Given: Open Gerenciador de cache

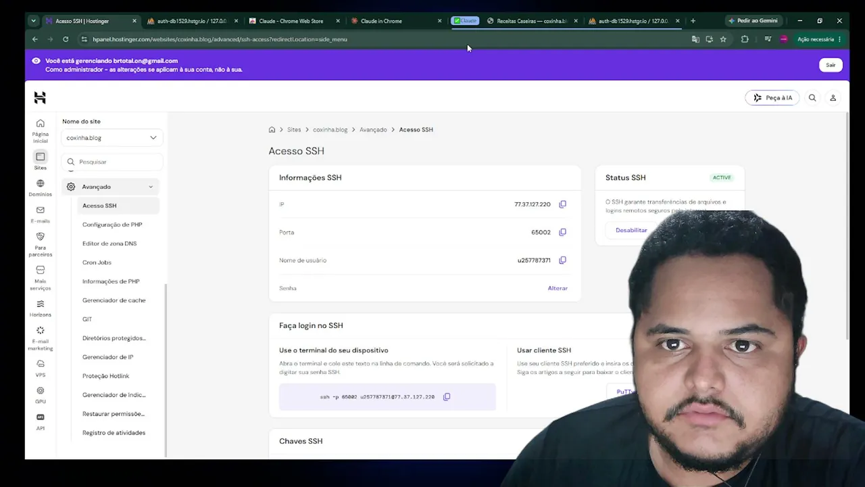Looking at the screenshot, I should click(x=114, y=300).
